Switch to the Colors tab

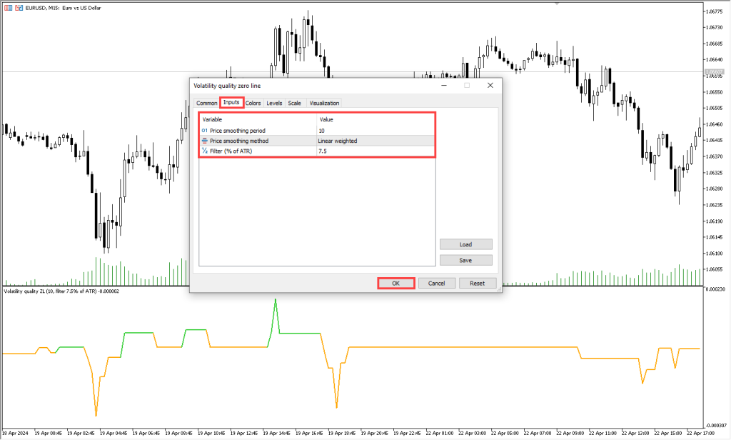click(x=253, y=103)
